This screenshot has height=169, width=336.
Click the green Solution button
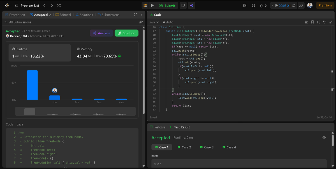(x=126, y=33)
